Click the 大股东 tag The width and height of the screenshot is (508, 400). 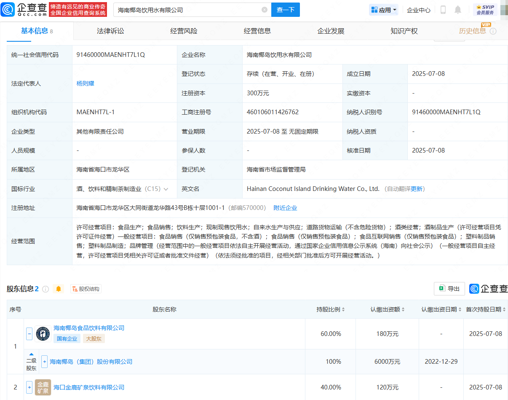[94, 338]
